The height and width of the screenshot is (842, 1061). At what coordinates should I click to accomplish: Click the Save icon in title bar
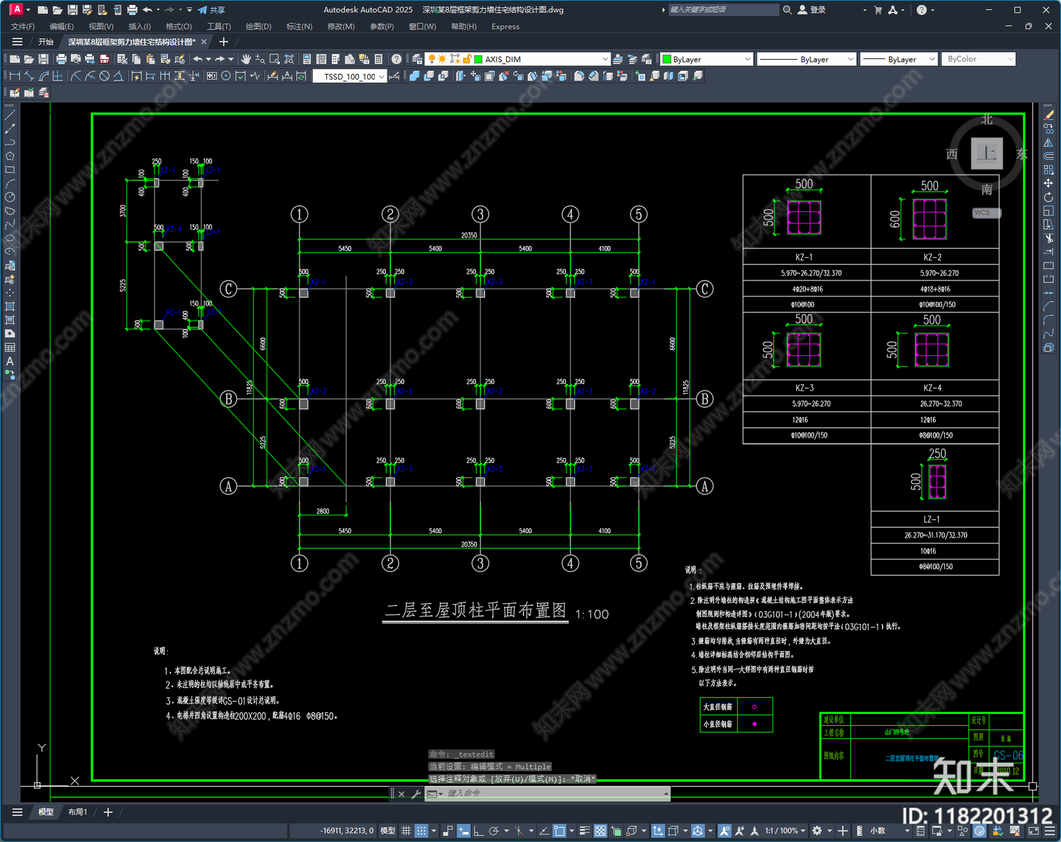tap(72, 10)
